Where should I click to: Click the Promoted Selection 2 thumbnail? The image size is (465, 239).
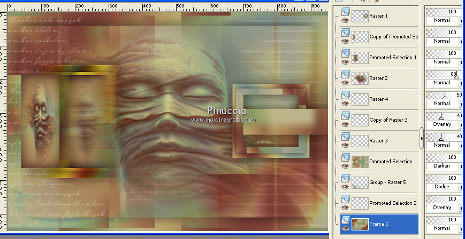(360, 203)
